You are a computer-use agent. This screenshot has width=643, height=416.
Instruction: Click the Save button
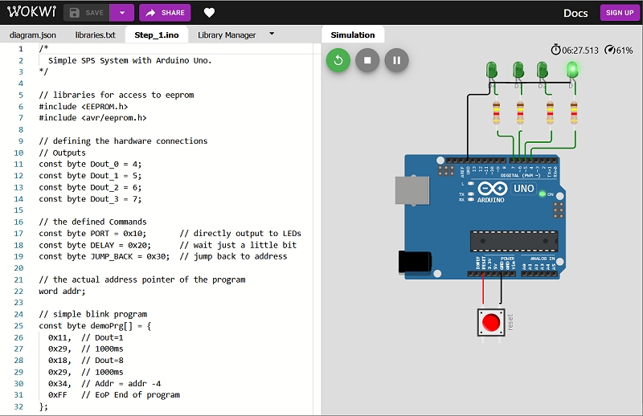87,13
